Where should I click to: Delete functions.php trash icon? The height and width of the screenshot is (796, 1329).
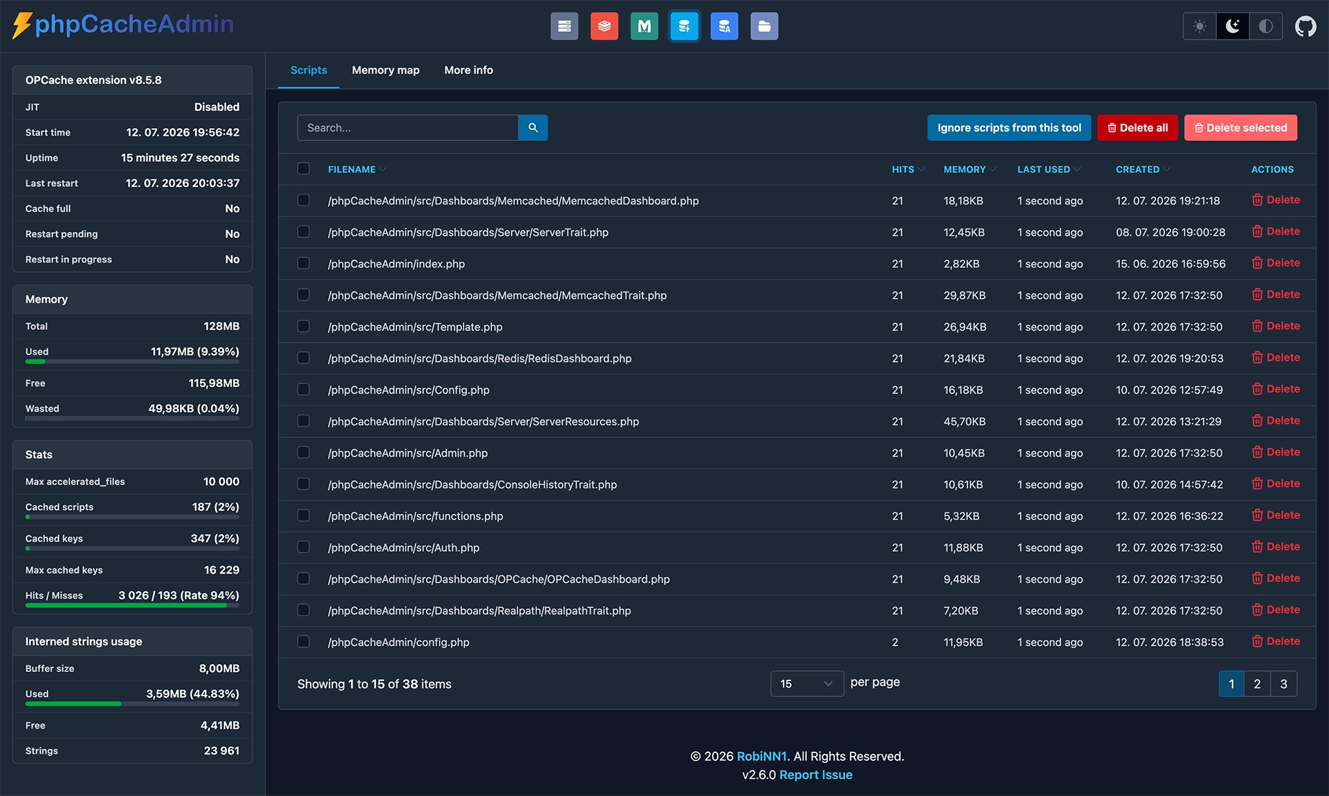(1257, 515)
